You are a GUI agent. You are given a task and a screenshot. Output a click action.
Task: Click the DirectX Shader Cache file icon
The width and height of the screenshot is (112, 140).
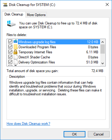click(x=16, y=57)
